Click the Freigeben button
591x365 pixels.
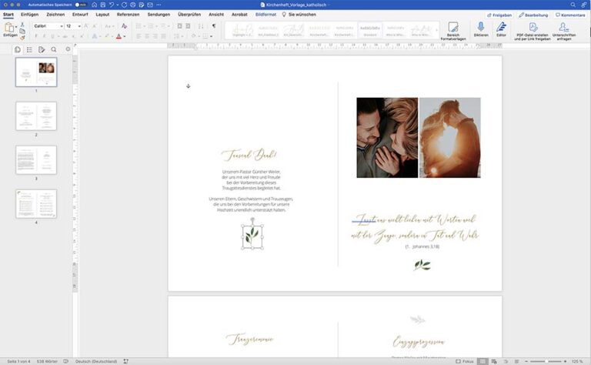click(x=499, y=15)
